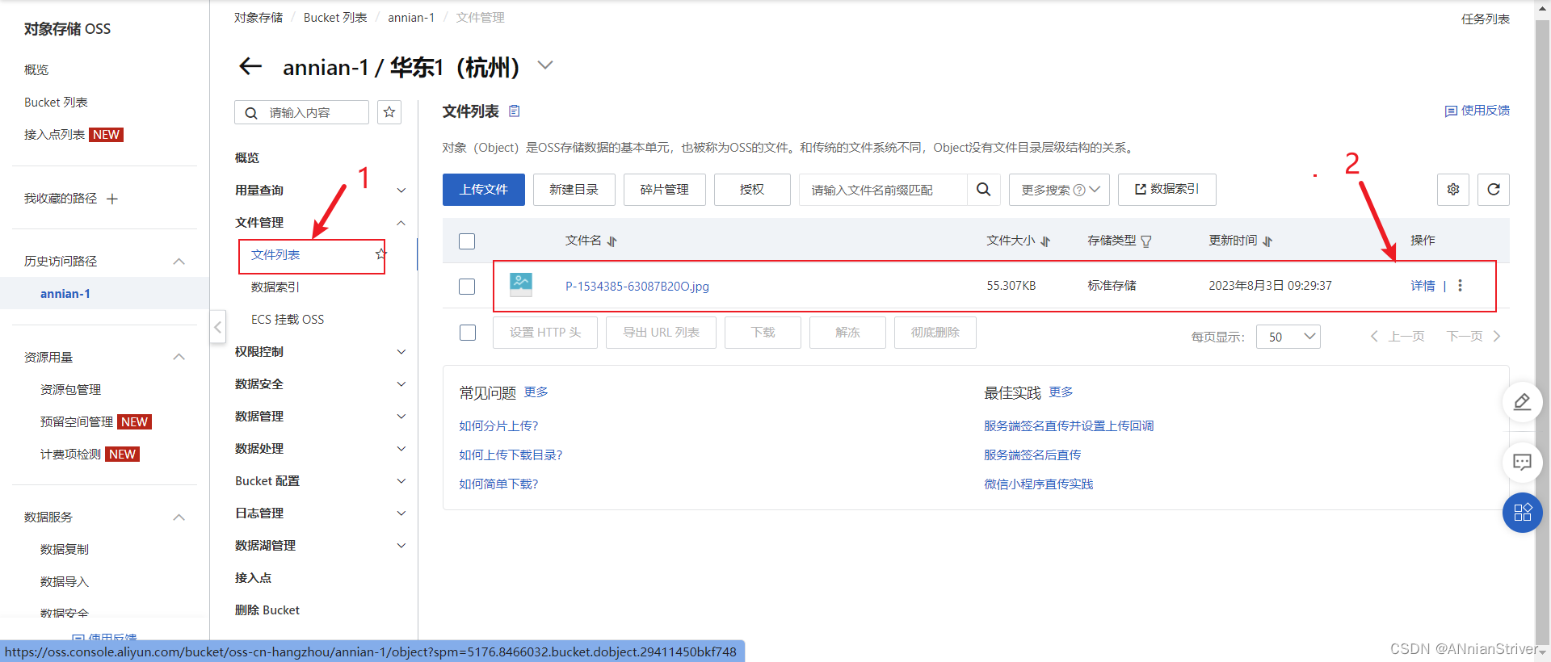1551x662 pixels.
Task: Click the jpg file image thumbnail icon
Action: pos(521,284)
